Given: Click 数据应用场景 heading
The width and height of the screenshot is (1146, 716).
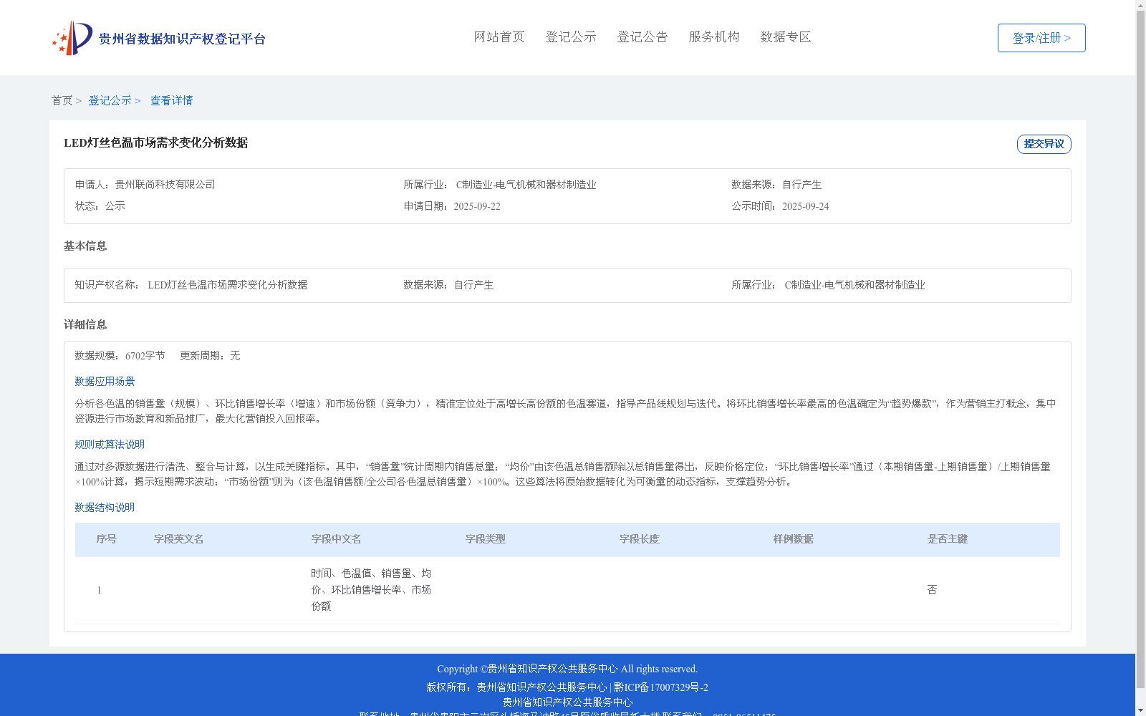Looking at the screenshot, I should [x=105, y=382].
